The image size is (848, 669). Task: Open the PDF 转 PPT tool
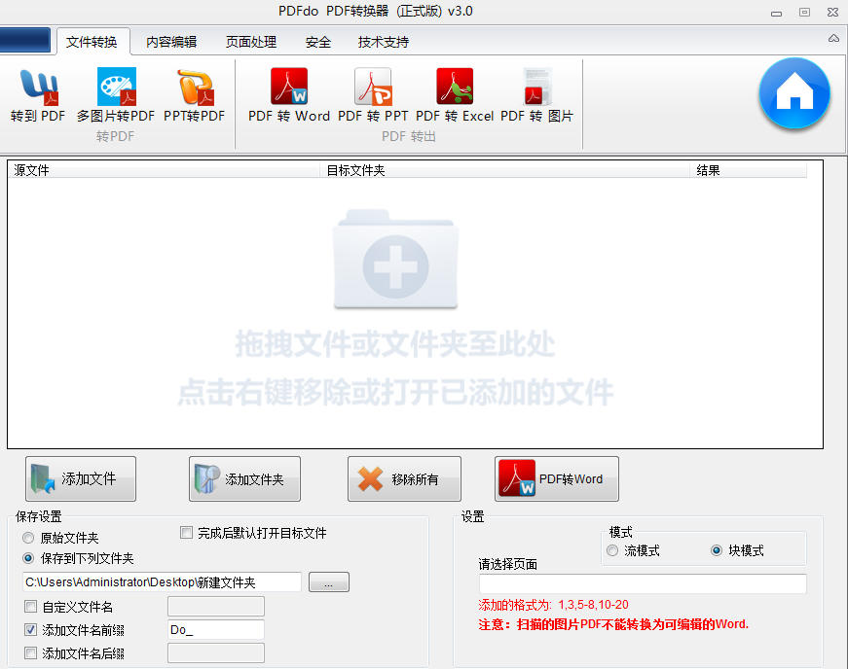[373, 95]
